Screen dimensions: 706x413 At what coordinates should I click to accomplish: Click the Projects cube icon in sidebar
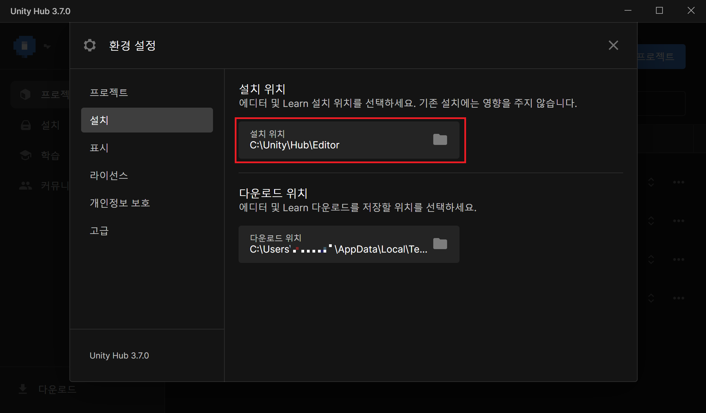[x=26, y=94]
